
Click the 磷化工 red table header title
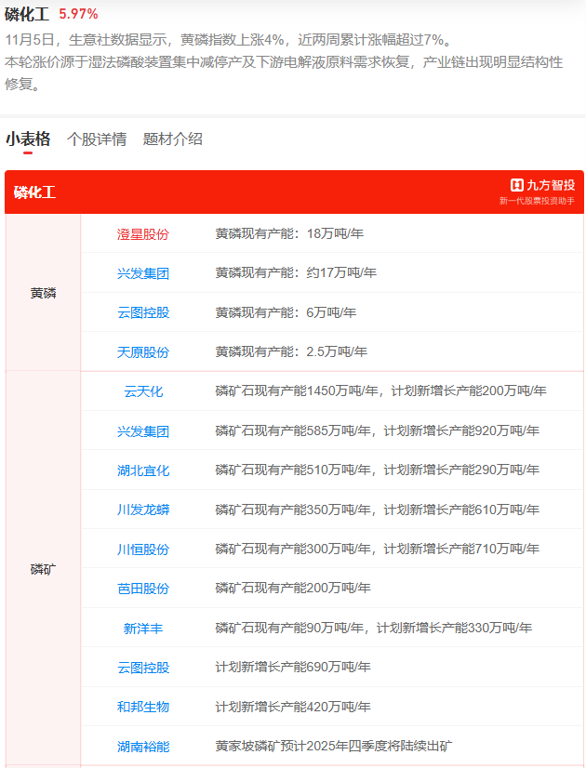coord(35,192)
